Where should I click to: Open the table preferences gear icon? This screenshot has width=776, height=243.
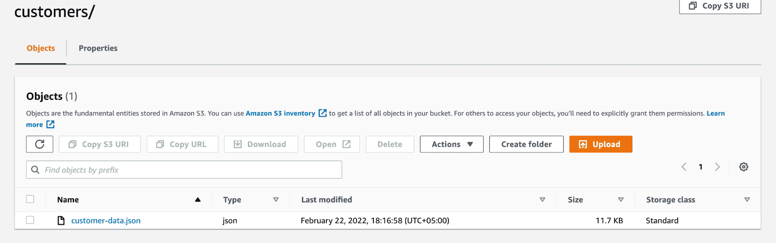click(x=744, y=167)
